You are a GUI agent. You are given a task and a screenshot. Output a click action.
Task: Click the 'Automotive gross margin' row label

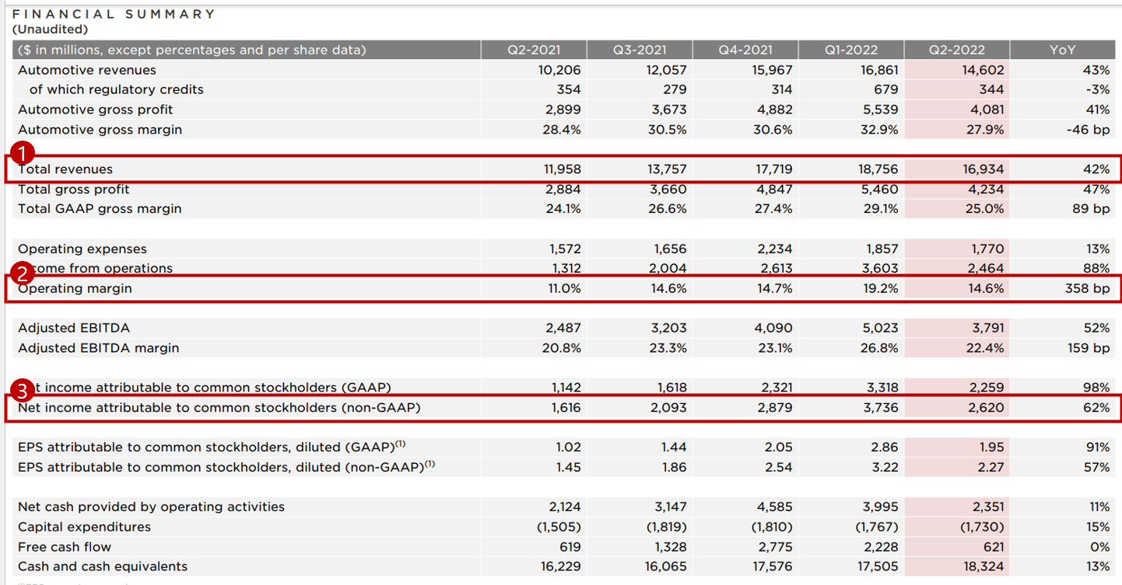pyautogui.click(x=100, y=130)
